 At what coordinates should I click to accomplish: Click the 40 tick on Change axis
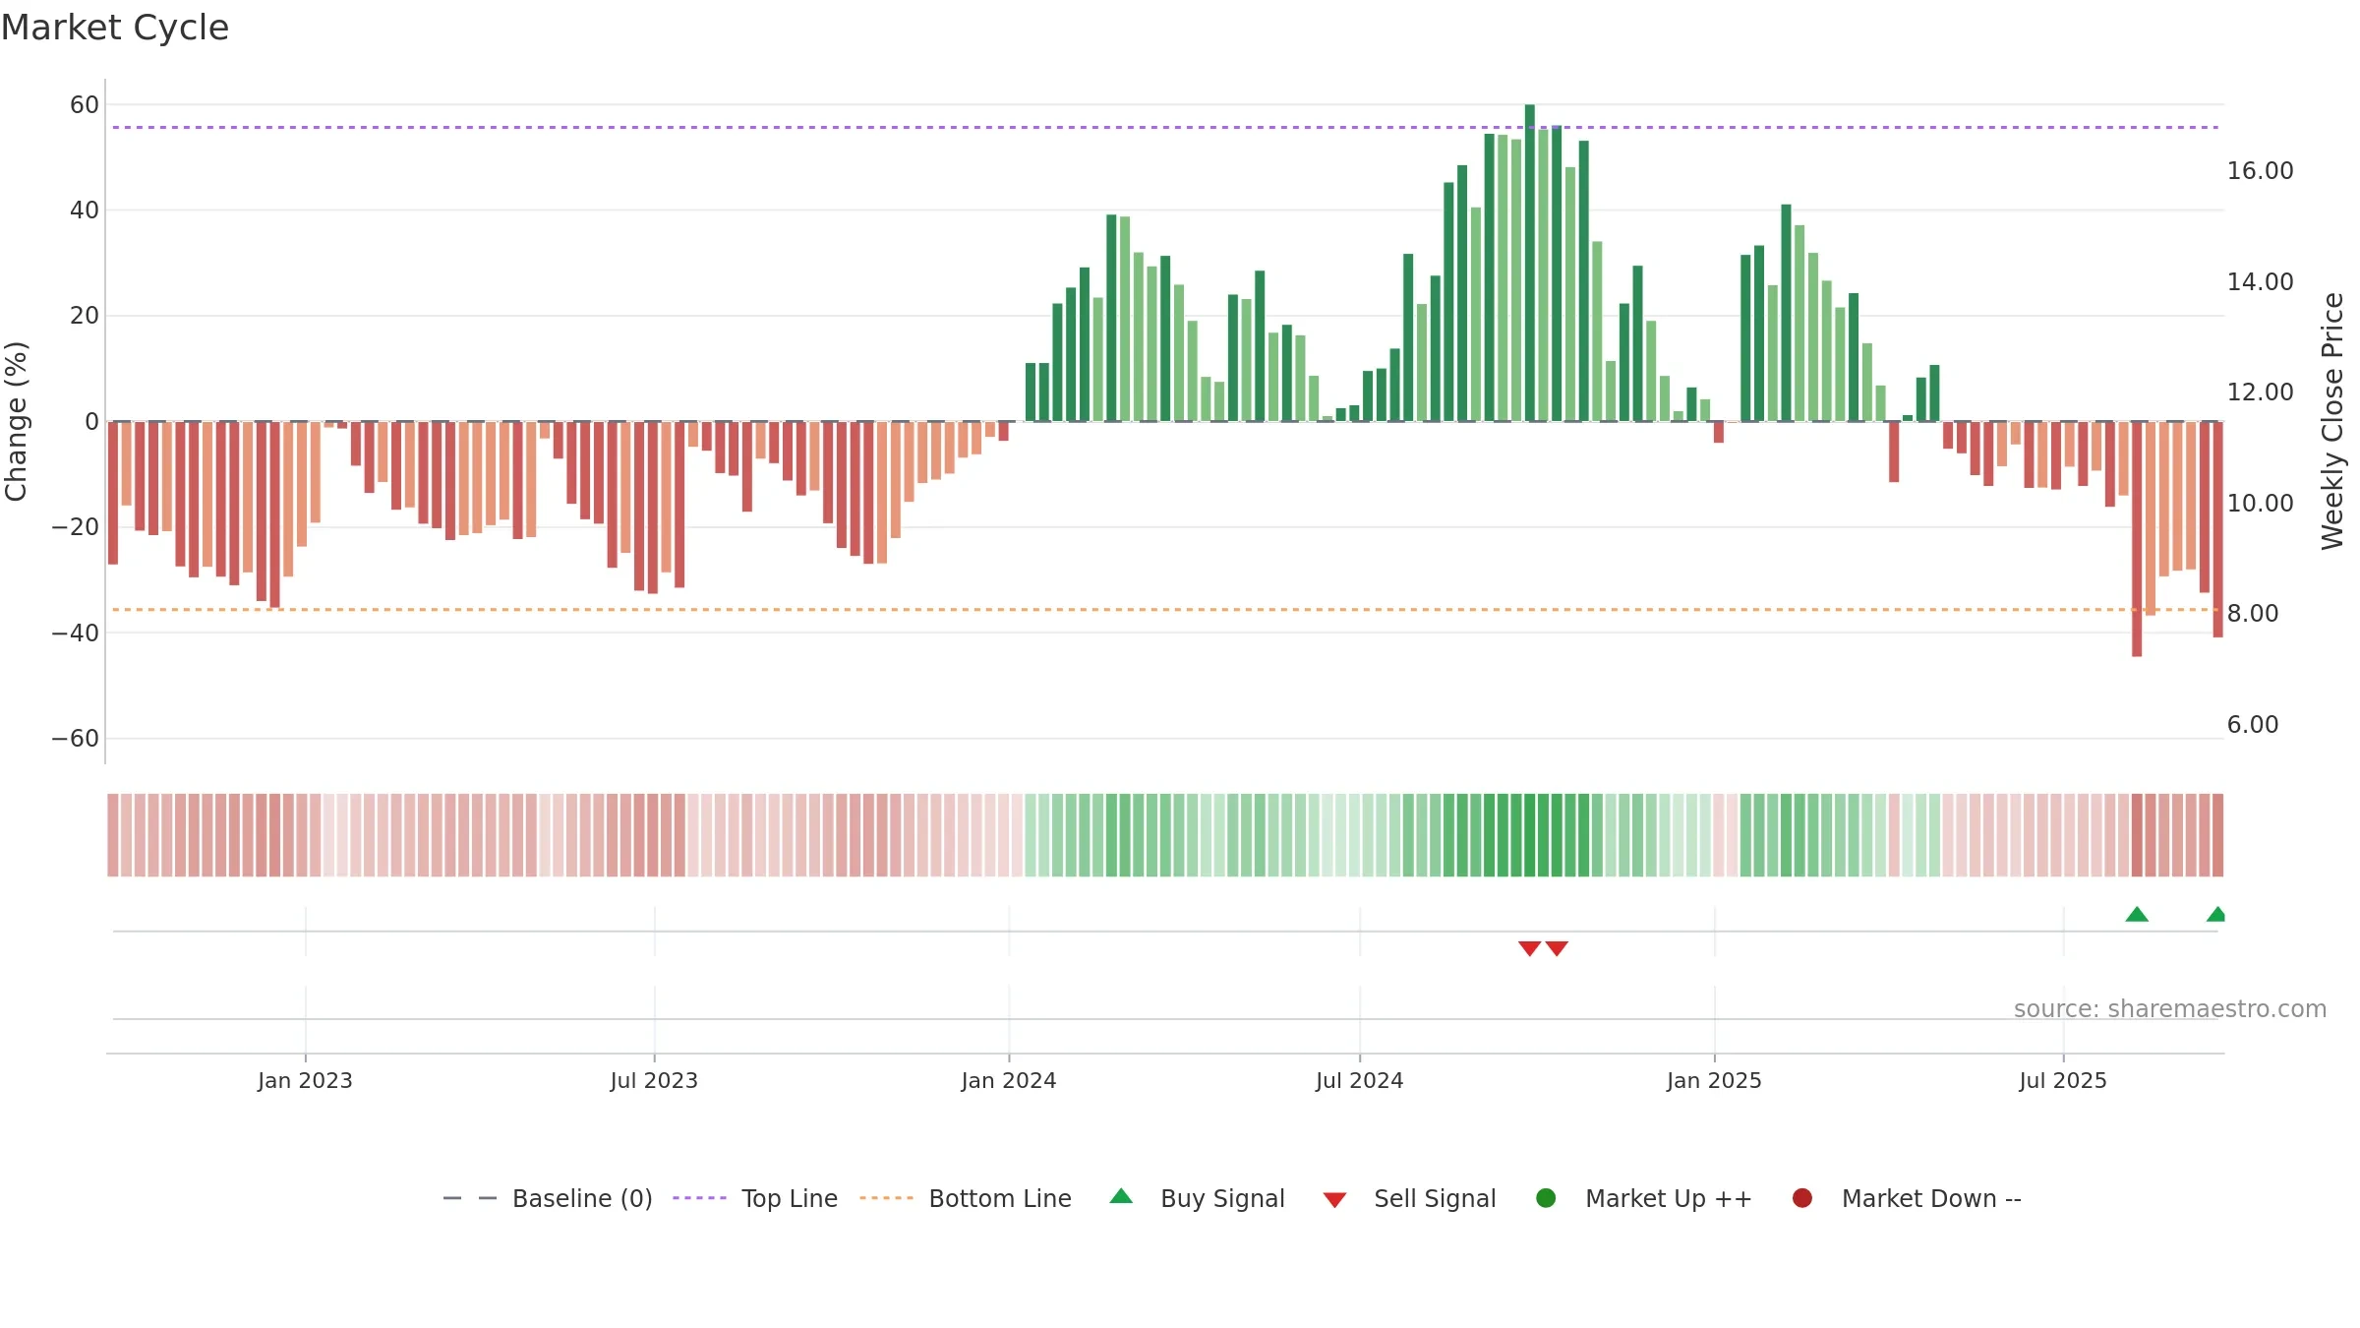(85, 211)
